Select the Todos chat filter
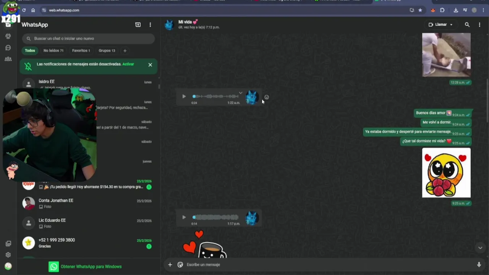The image size is (489, 275). pos(30,50)
